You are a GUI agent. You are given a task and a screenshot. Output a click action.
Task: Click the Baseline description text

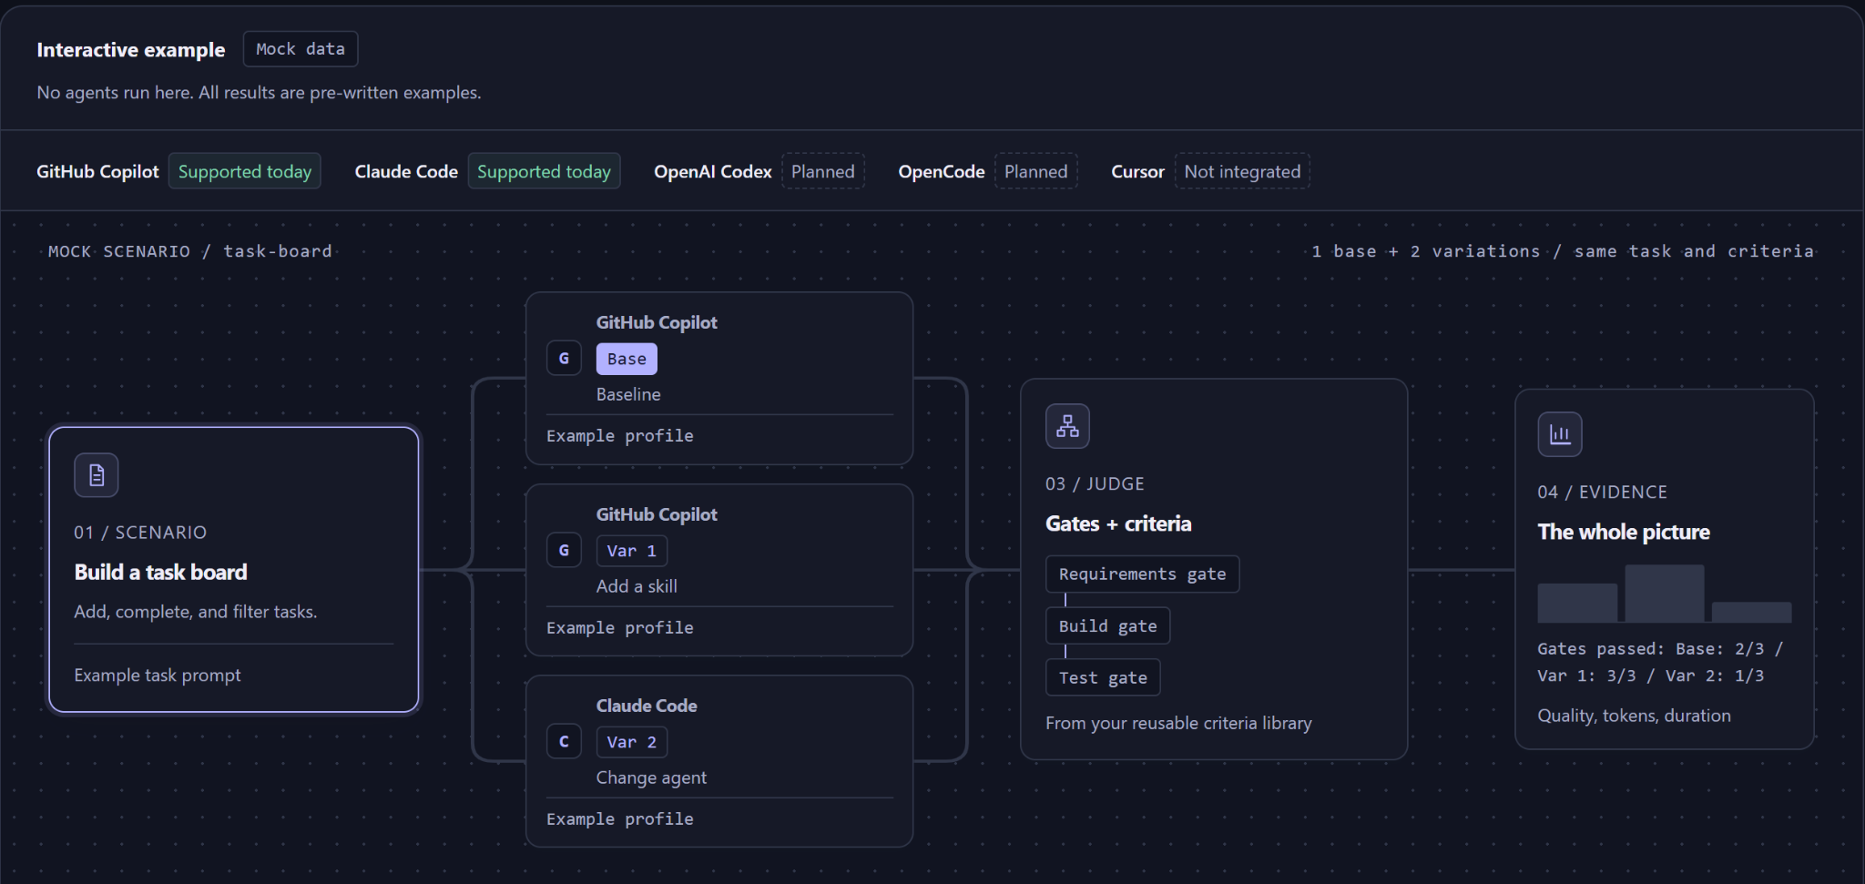click(628, 394)
